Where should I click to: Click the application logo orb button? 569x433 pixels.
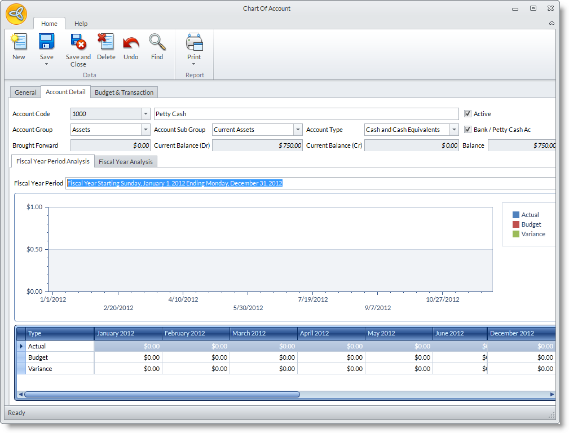click(16, 14)
